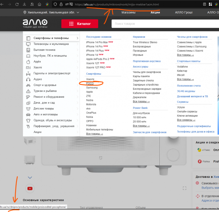Viewport: 219px width, 212px height.
Task: Click the Поиск товаров search field
Action: click(x=164, y=24)
